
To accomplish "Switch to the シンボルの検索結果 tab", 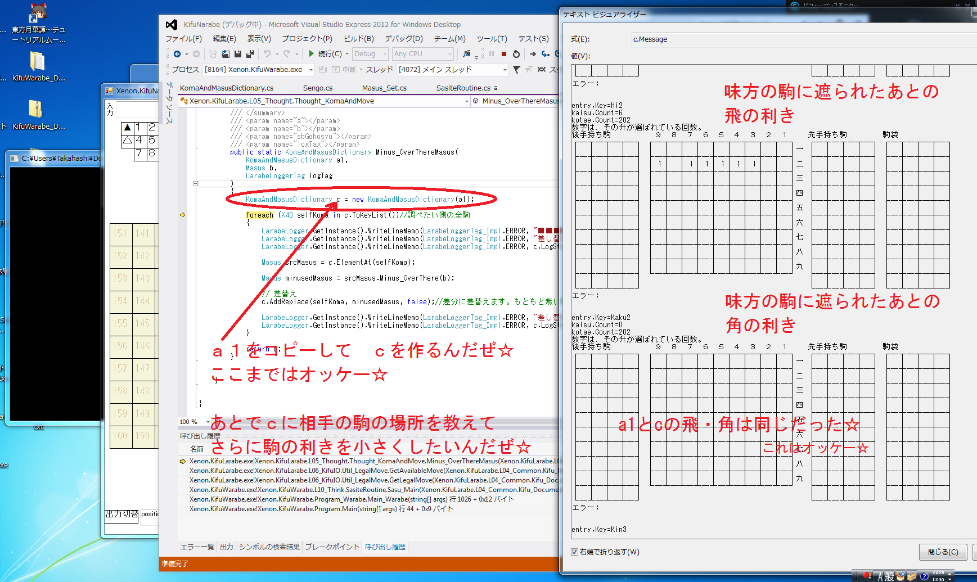I will click(269, 547).
